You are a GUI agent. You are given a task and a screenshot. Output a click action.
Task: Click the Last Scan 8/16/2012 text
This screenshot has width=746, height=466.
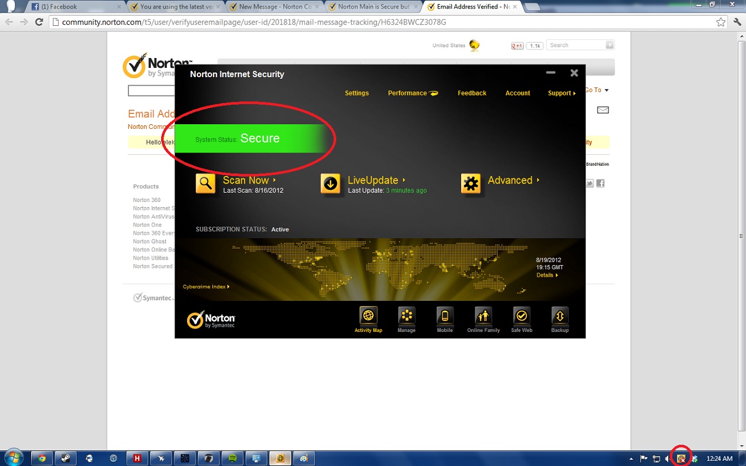point(253,190)
